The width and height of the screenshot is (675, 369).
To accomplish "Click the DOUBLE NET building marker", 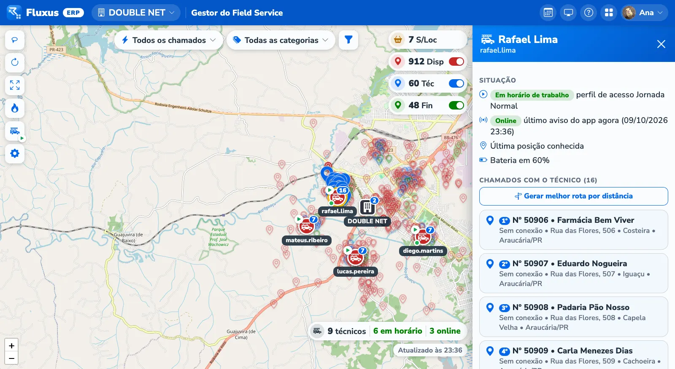I will (367, 207).
